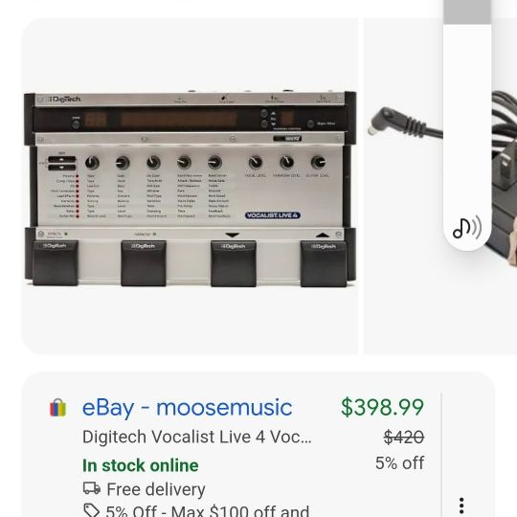Click the 5% off discount label

[x=399, y=463]
